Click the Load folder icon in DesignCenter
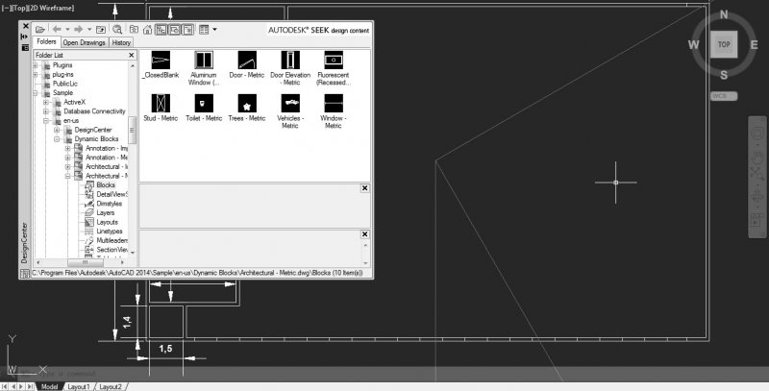This screenshot has width=769, height=391. [x=40, y=30]
